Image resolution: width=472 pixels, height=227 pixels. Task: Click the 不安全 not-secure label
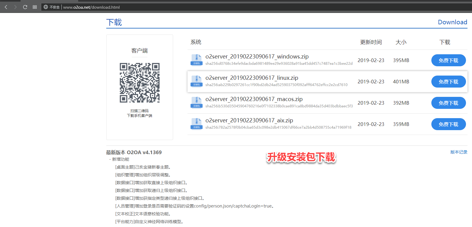(55, 7)
